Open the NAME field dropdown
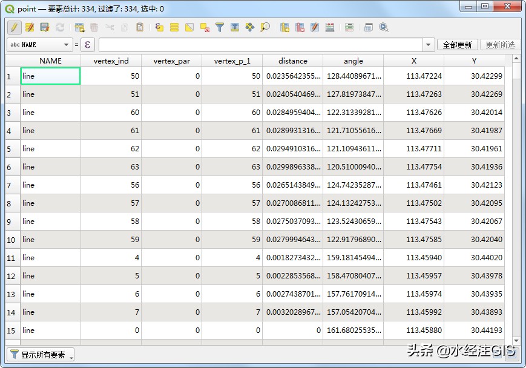Screen dimensions: 526x368 40,45
